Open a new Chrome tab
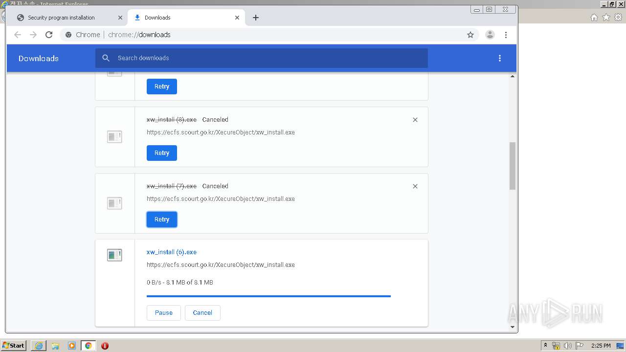626x352 pixels. click(x=256, y=18)
